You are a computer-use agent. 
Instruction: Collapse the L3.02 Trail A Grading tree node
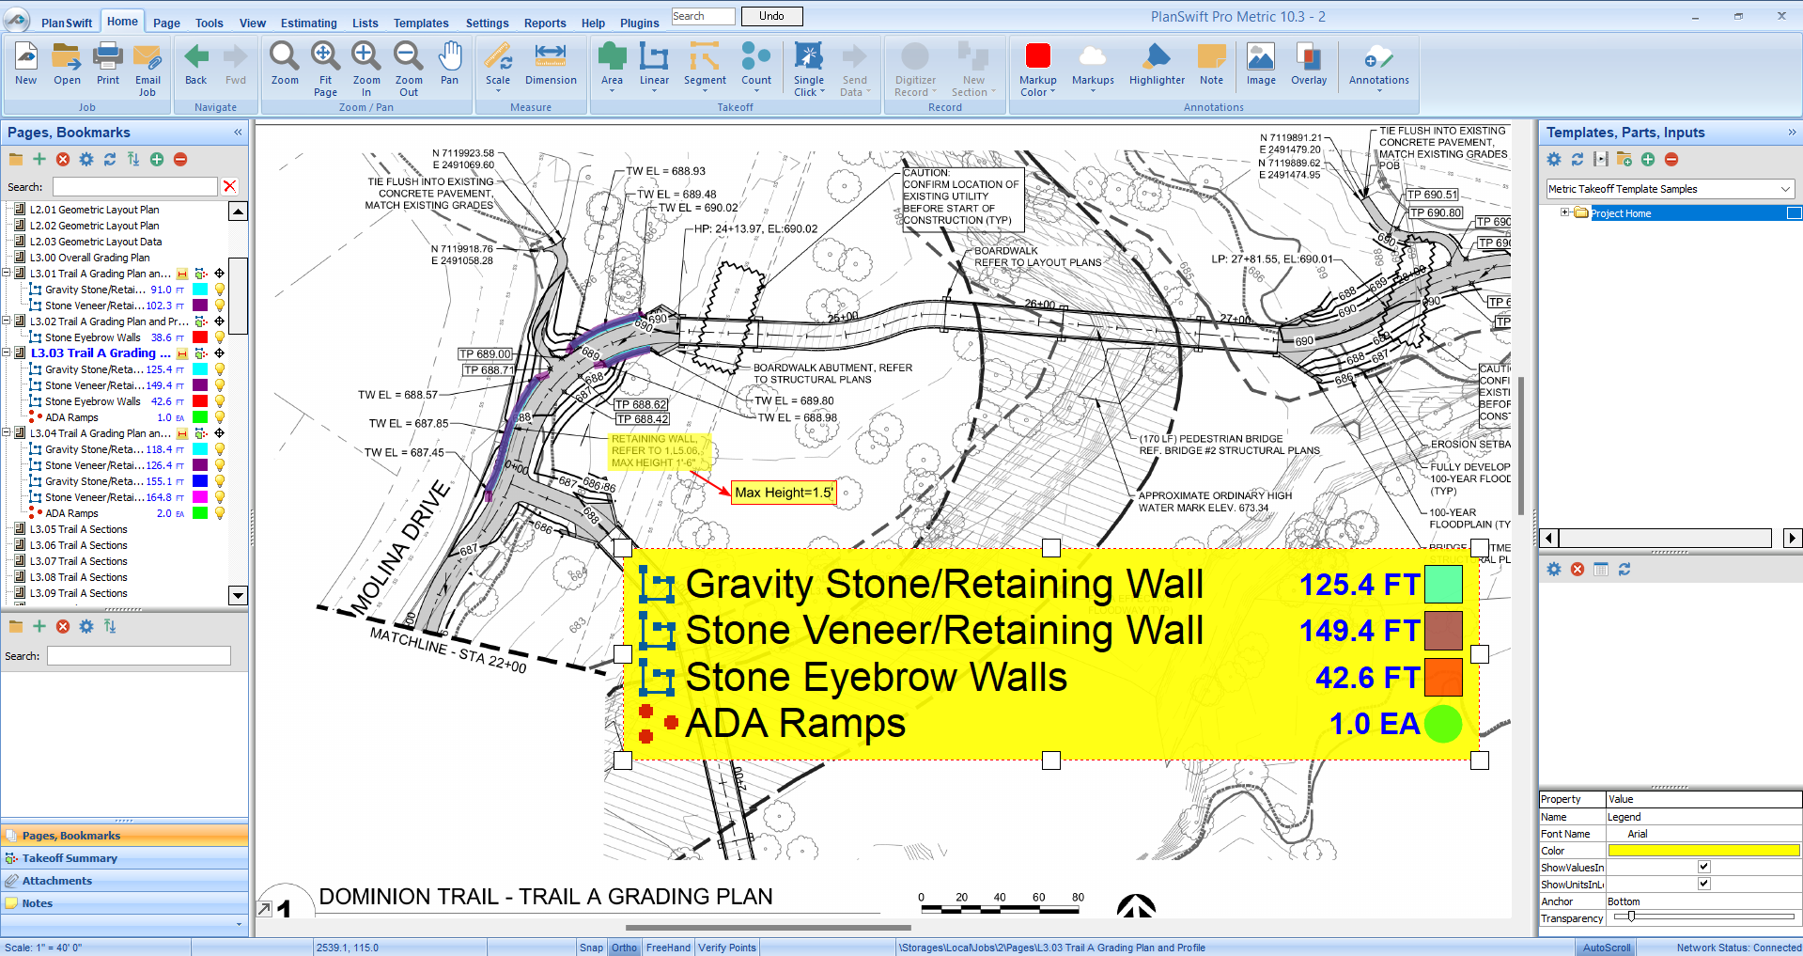(7, 321)
